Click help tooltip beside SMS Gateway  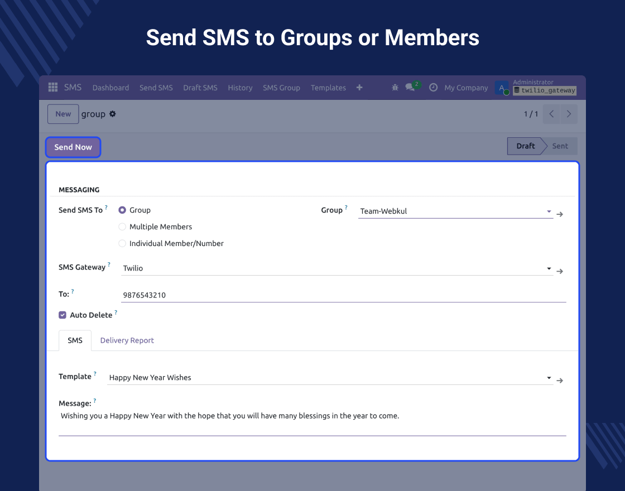click(x=109, y=264)
